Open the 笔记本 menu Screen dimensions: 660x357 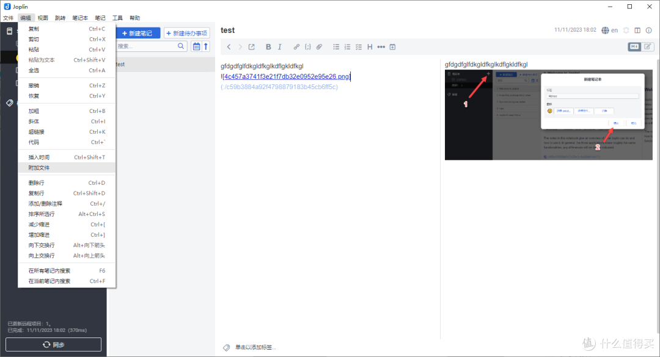[80, 18]
